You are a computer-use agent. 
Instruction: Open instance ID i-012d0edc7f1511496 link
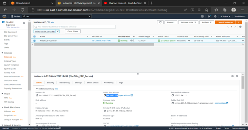coord(101,41)
